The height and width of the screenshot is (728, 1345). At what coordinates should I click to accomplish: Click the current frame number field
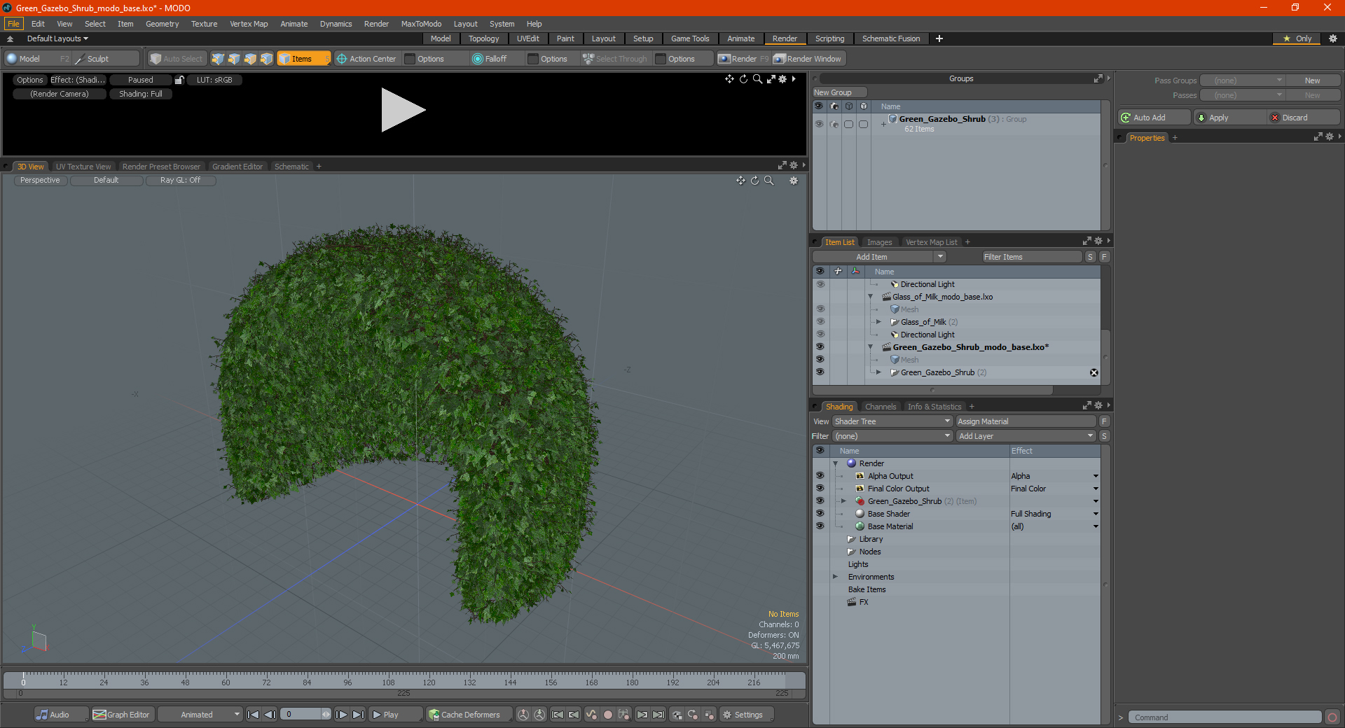[303, 715]
